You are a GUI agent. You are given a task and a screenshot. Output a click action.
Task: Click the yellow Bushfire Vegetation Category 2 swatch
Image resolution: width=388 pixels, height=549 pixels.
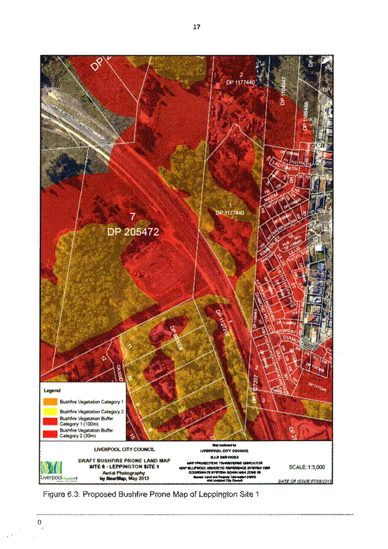50,411
